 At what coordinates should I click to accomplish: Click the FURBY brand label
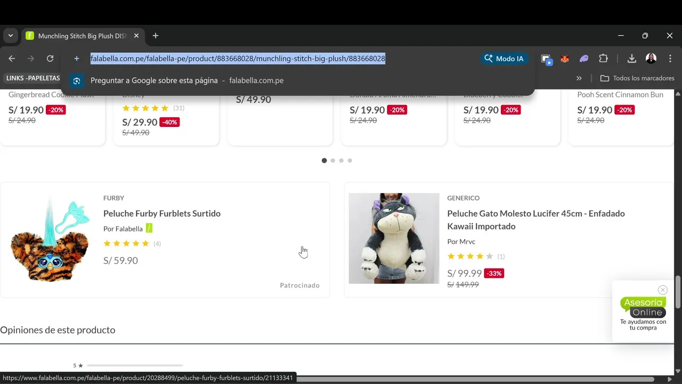pos(113,198)
